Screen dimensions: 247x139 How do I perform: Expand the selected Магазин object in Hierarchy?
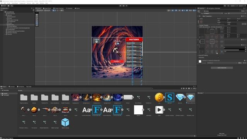pyautogui.click(x=6, y=25)
